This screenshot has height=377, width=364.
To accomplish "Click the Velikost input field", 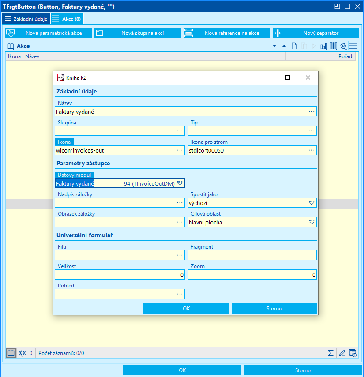I will 120,275.
